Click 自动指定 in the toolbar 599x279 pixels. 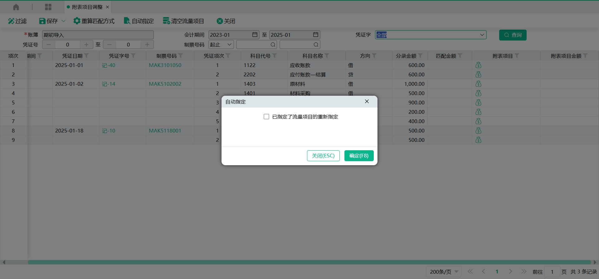pos(139,21)
